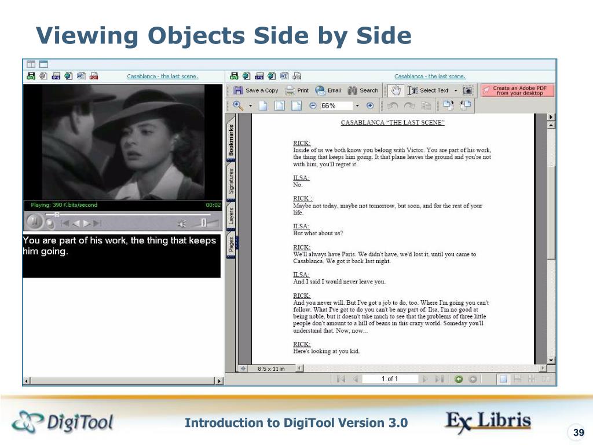
Task: Switch to the split two-pane layout icon
Action: pos(31,64)
